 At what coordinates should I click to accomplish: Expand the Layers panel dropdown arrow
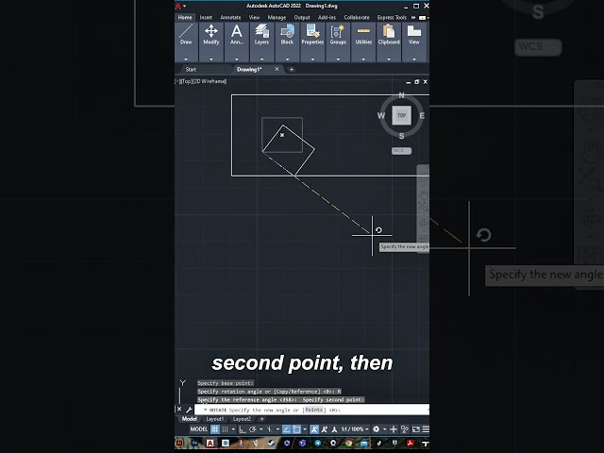coord(262,59)
